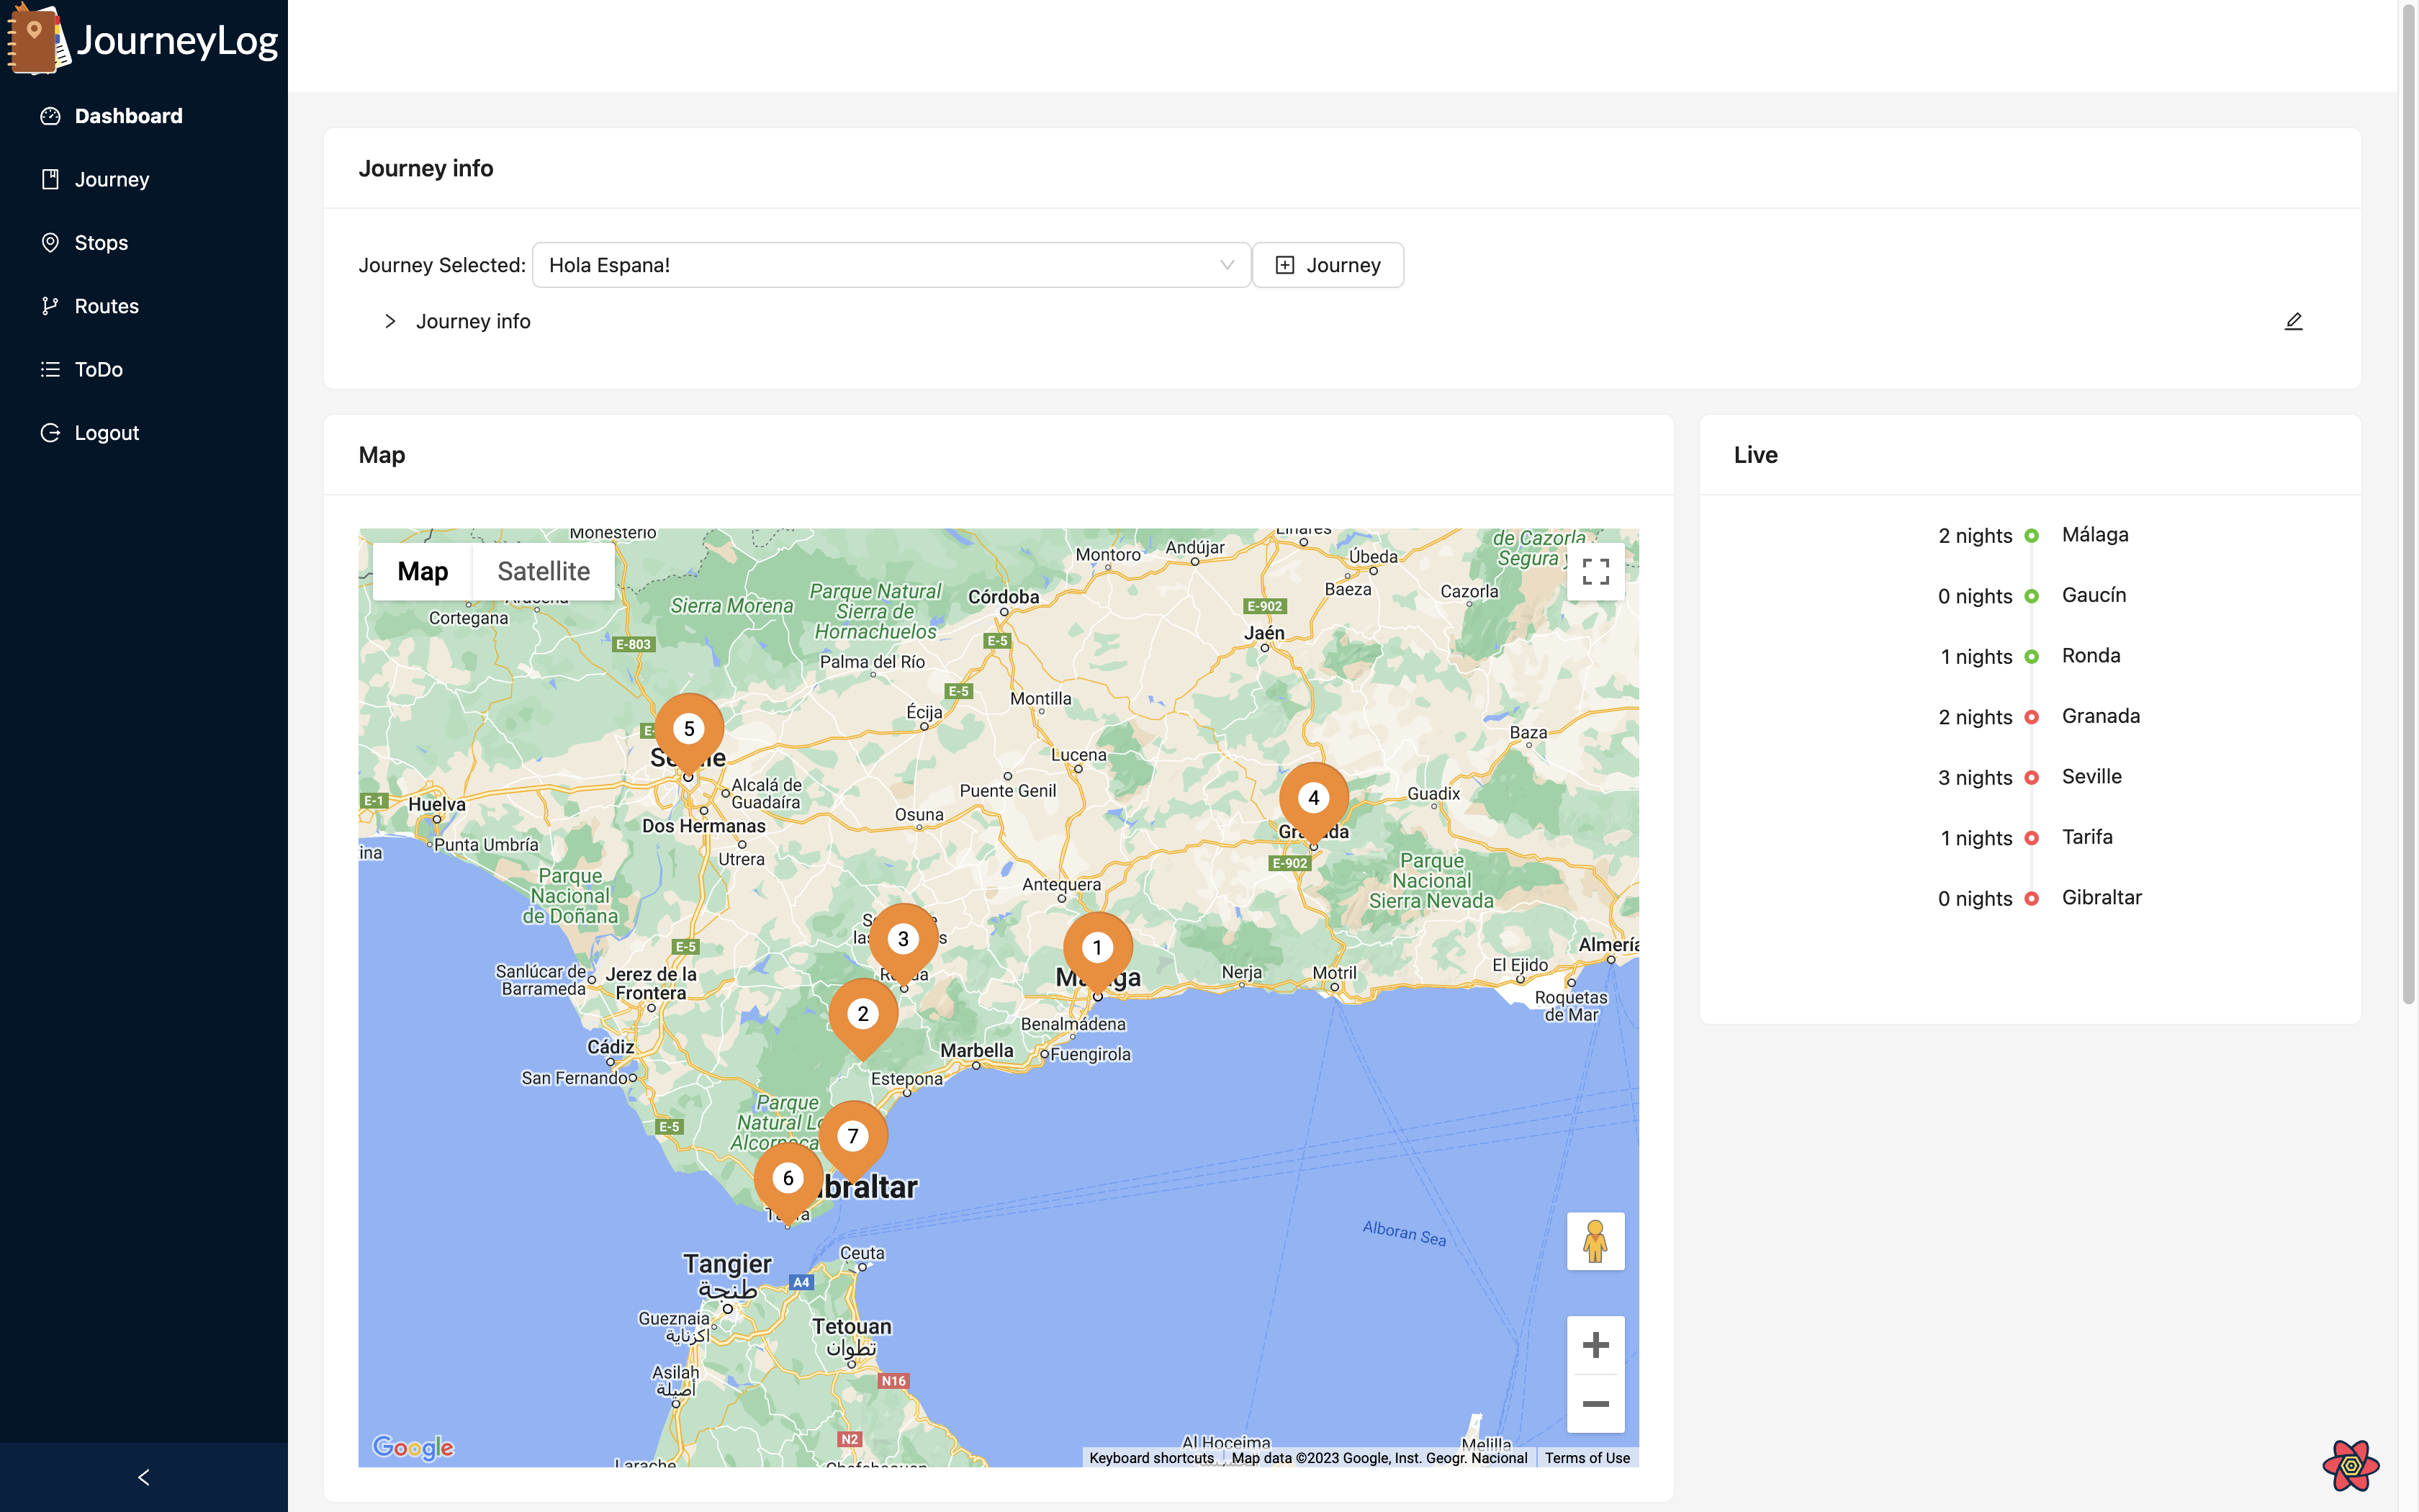Image resolution: width=2419 pixels, height=1512 pixels.
Task: Collapse the sidebar with the left chevron
Action: point(144,1477)
